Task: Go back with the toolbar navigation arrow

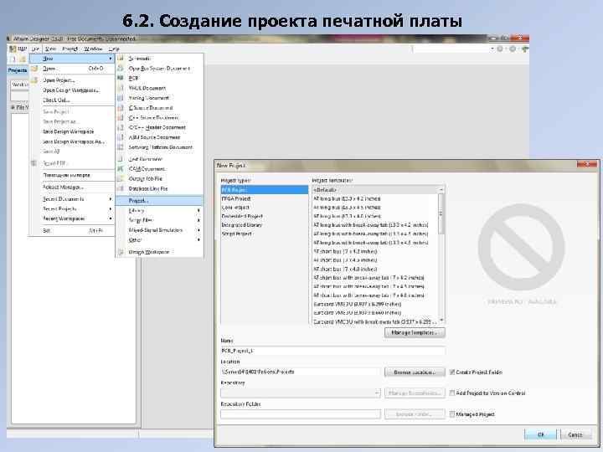Action: [x=500, y=49]
